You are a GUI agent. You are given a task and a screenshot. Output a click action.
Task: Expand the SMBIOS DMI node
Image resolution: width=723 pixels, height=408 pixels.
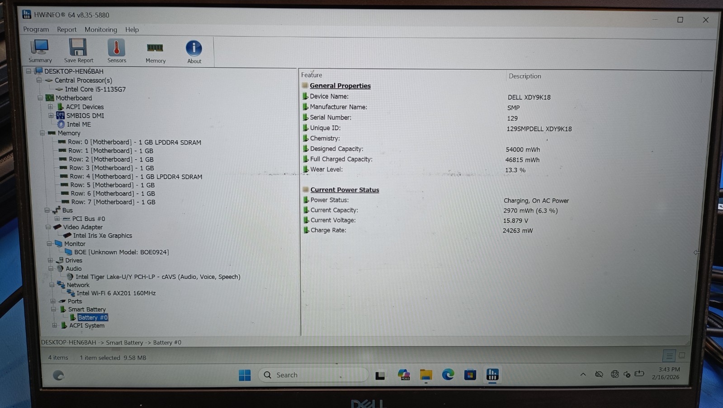coord(51,115)
